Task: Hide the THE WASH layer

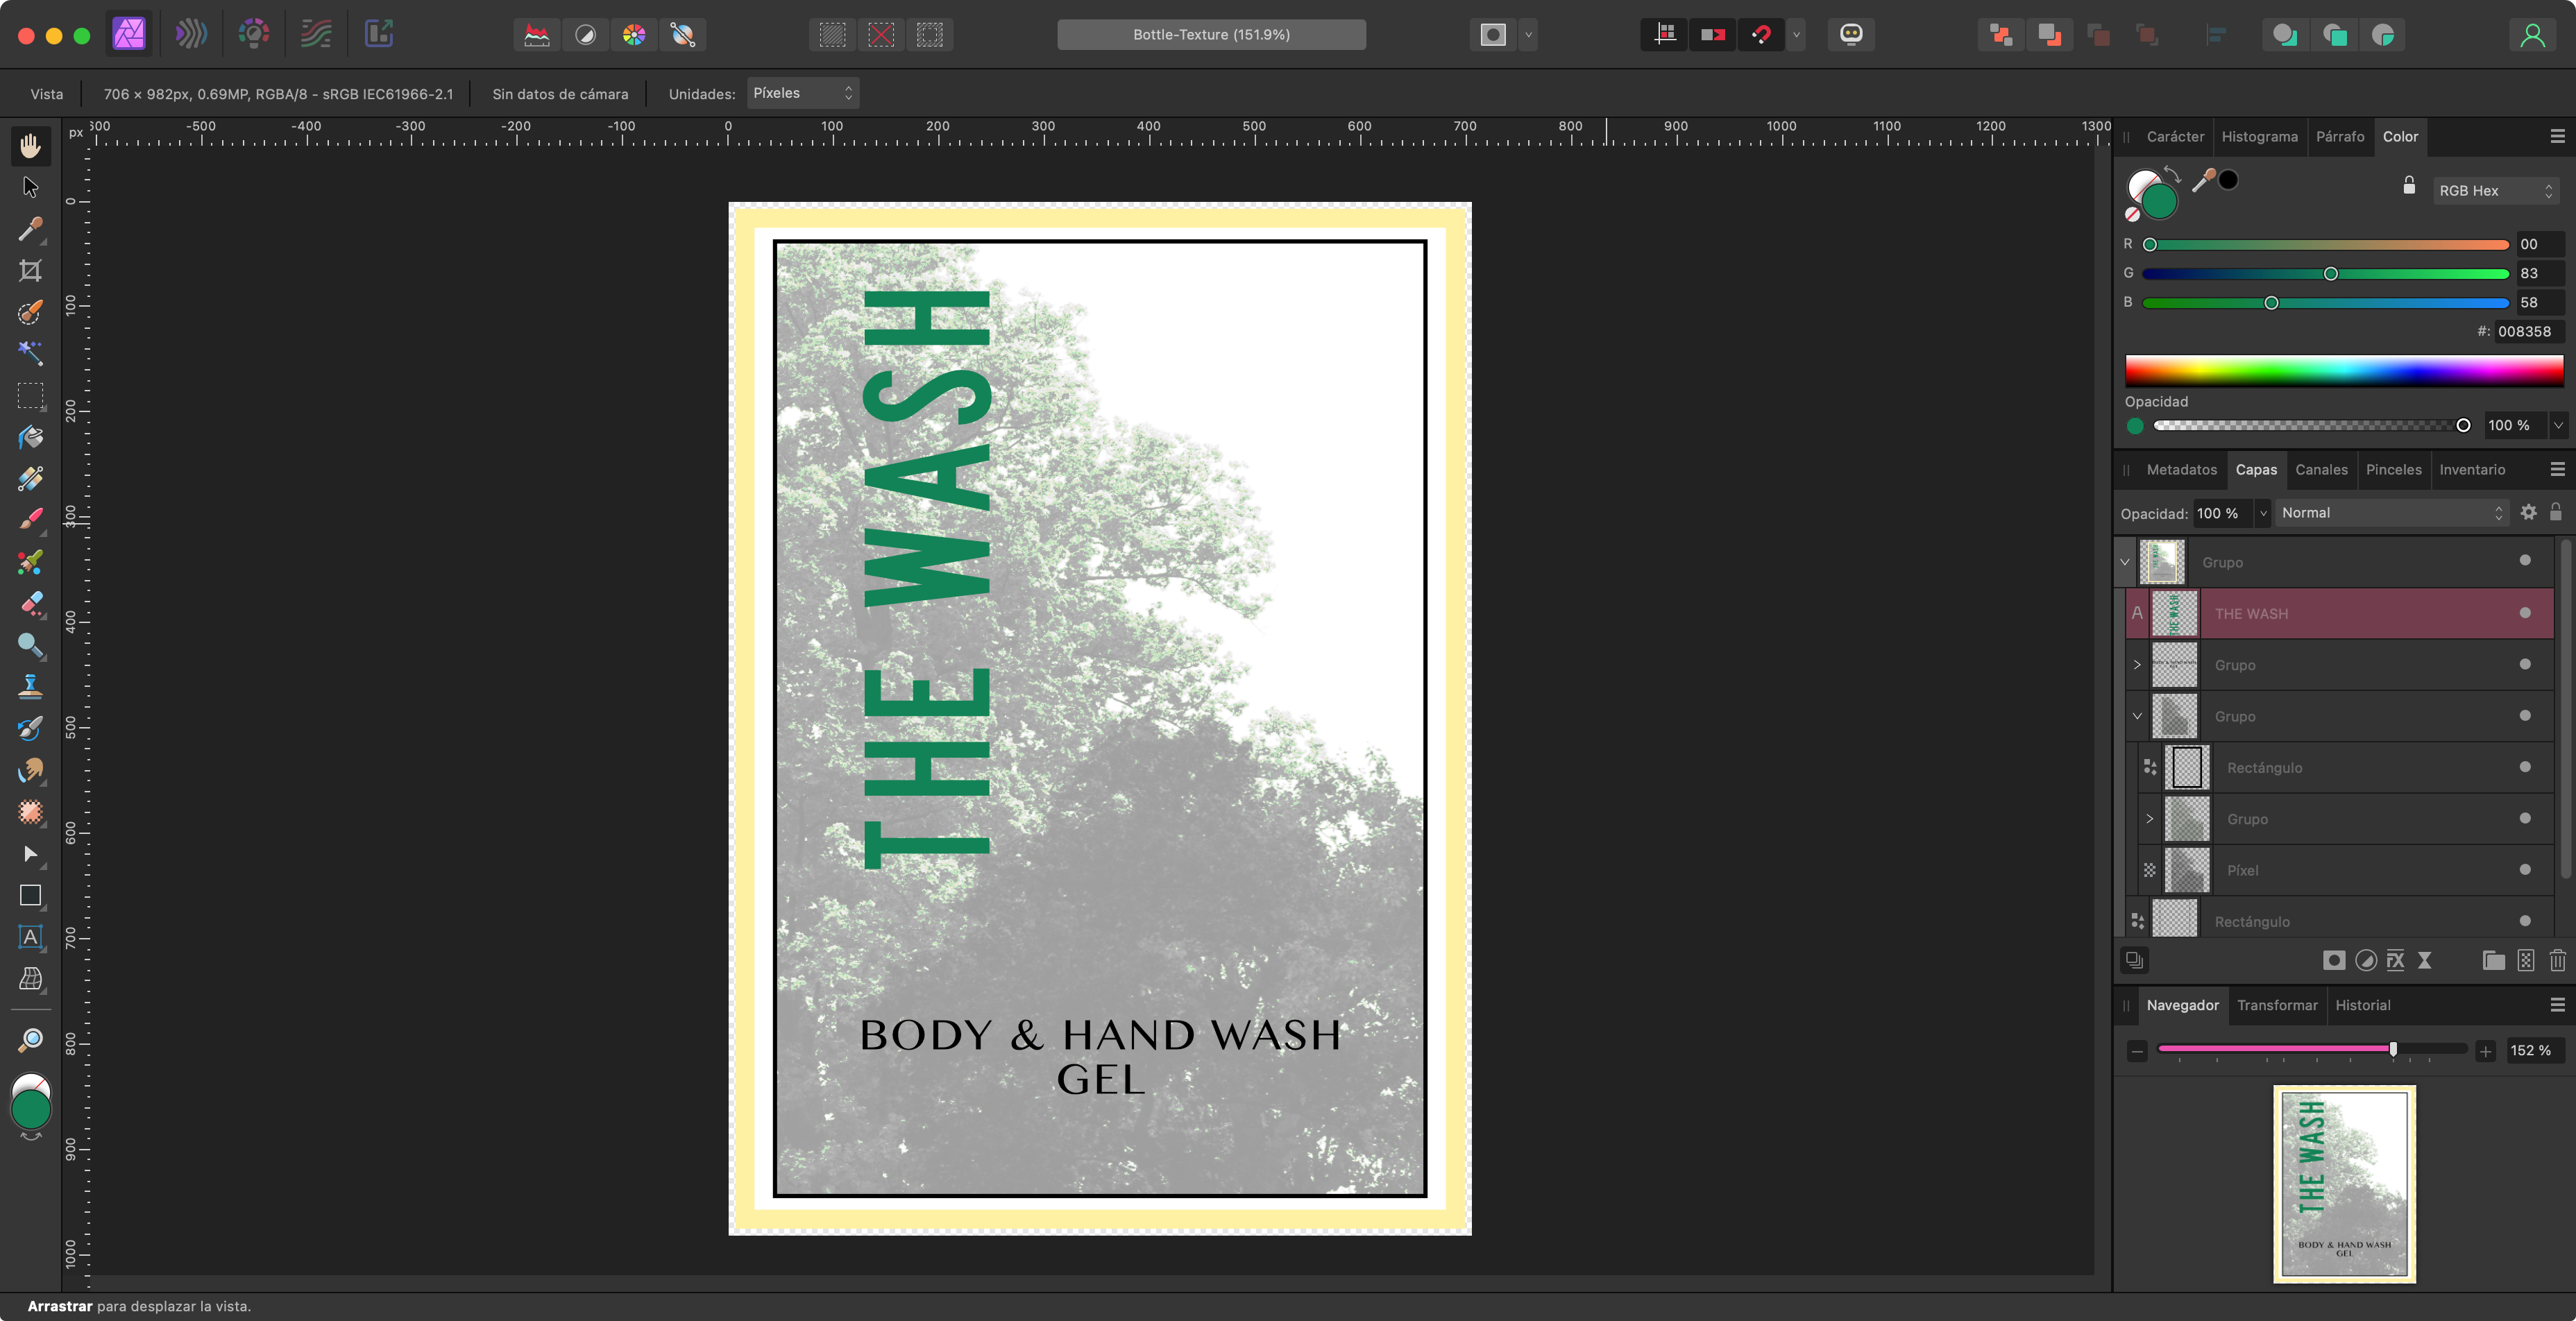Action: (2524, 613)
